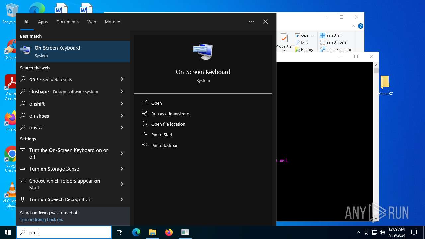425x239 pixels.
Task: Open the running console app on taskbar
Action: pos(185,232)
